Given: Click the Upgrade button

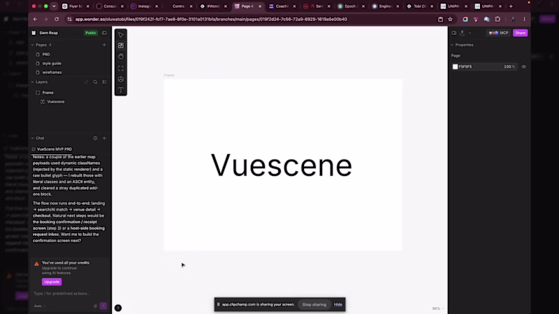Looking at the screenshot, I should 52,282.
